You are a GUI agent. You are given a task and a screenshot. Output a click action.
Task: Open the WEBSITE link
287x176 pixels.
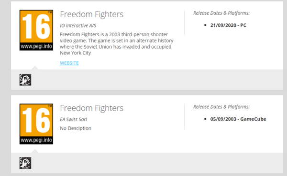(69, 63)
